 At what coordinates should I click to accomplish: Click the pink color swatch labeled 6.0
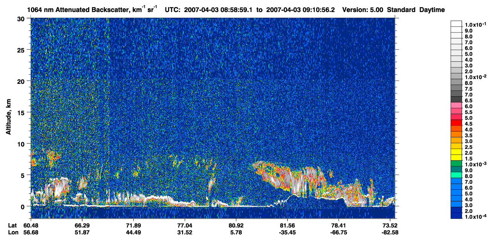click(x=456, y=106)
